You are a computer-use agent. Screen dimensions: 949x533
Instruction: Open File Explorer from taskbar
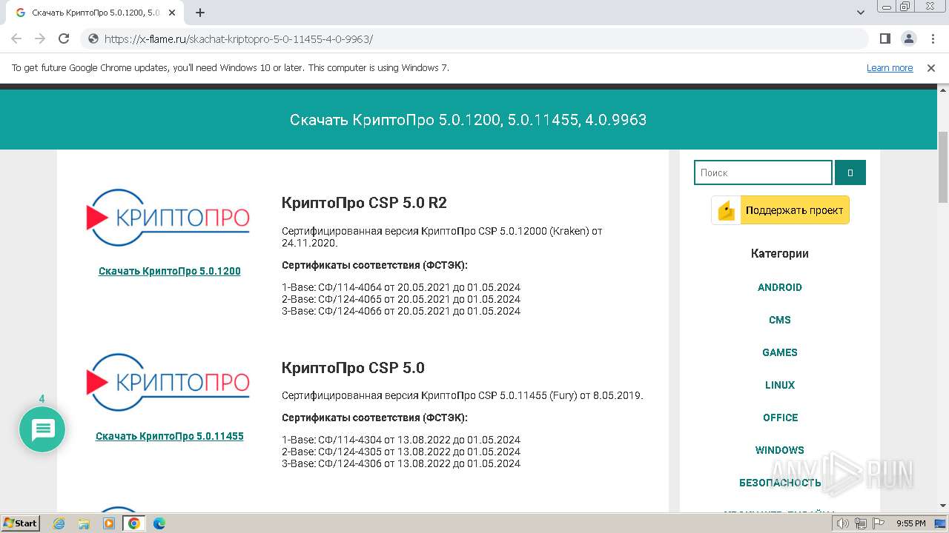coord(84,523)
